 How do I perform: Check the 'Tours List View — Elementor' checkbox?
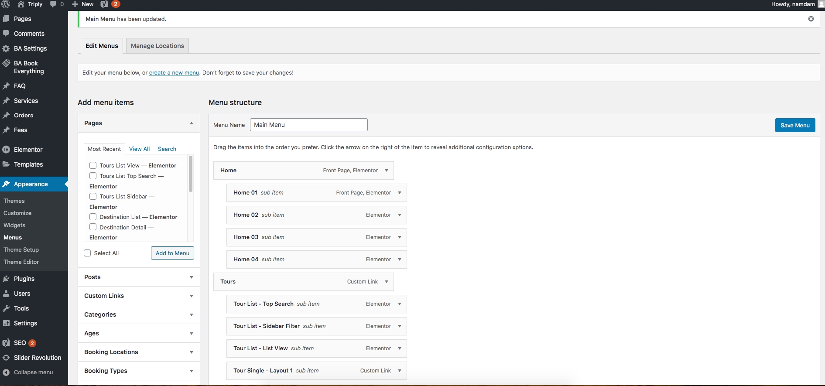click(93, 165)
